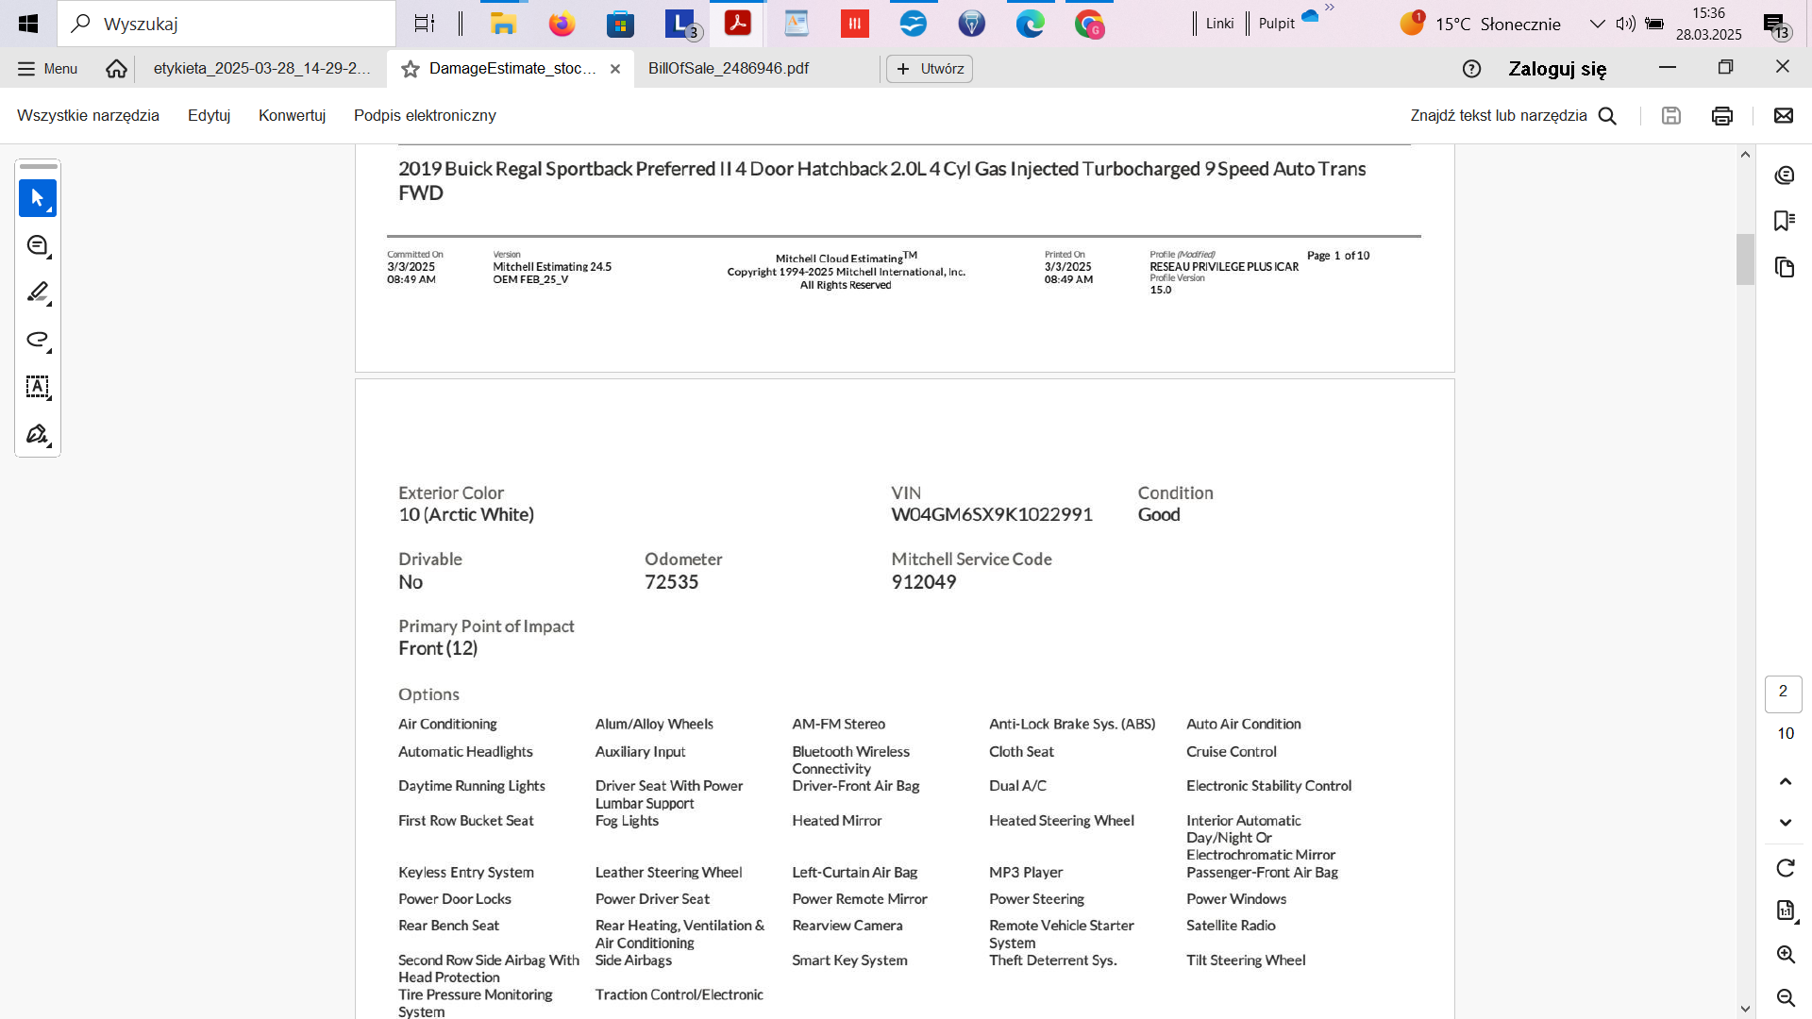Open the notification center icon
Viewport: 1812px width, 1019px height.
(1776, 25)
